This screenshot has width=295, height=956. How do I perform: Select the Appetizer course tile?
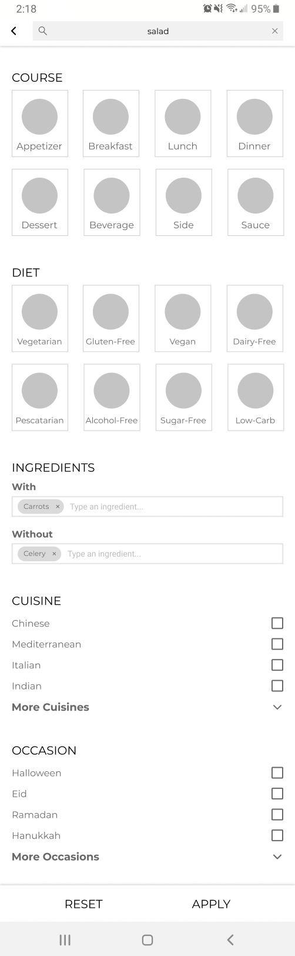[40, 124]
